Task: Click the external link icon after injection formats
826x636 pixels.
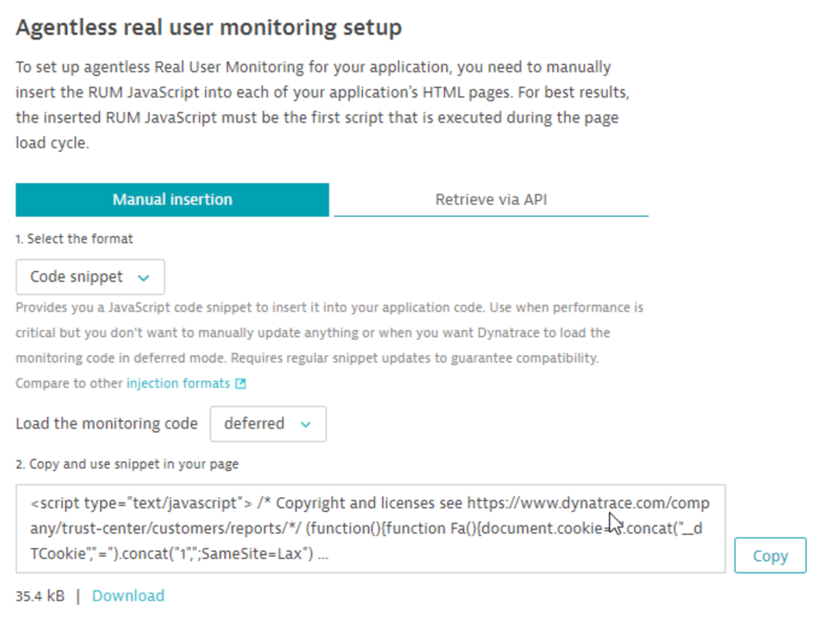Action: [x=241, y=384]
